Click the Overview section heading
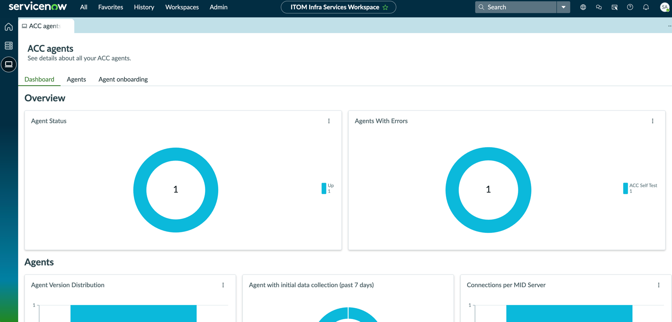The height and width of the screenshot is (322, 672). tap(45, 98)
